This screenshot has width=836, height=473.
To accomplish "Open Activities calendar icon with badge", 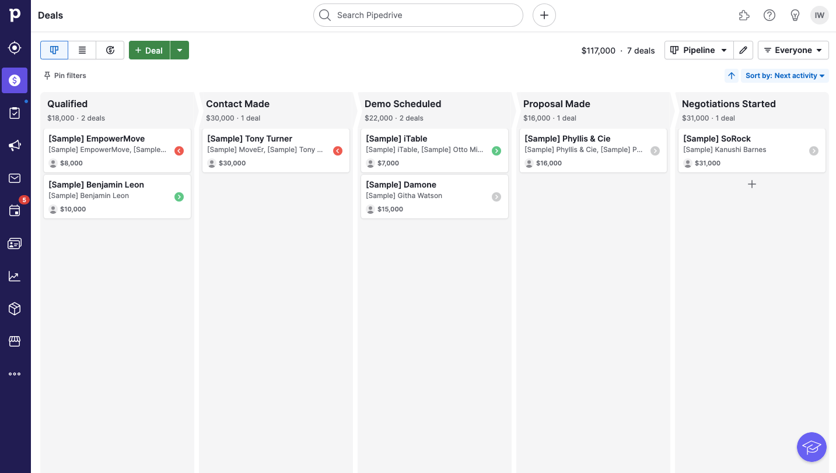I will tap(15, 211).
